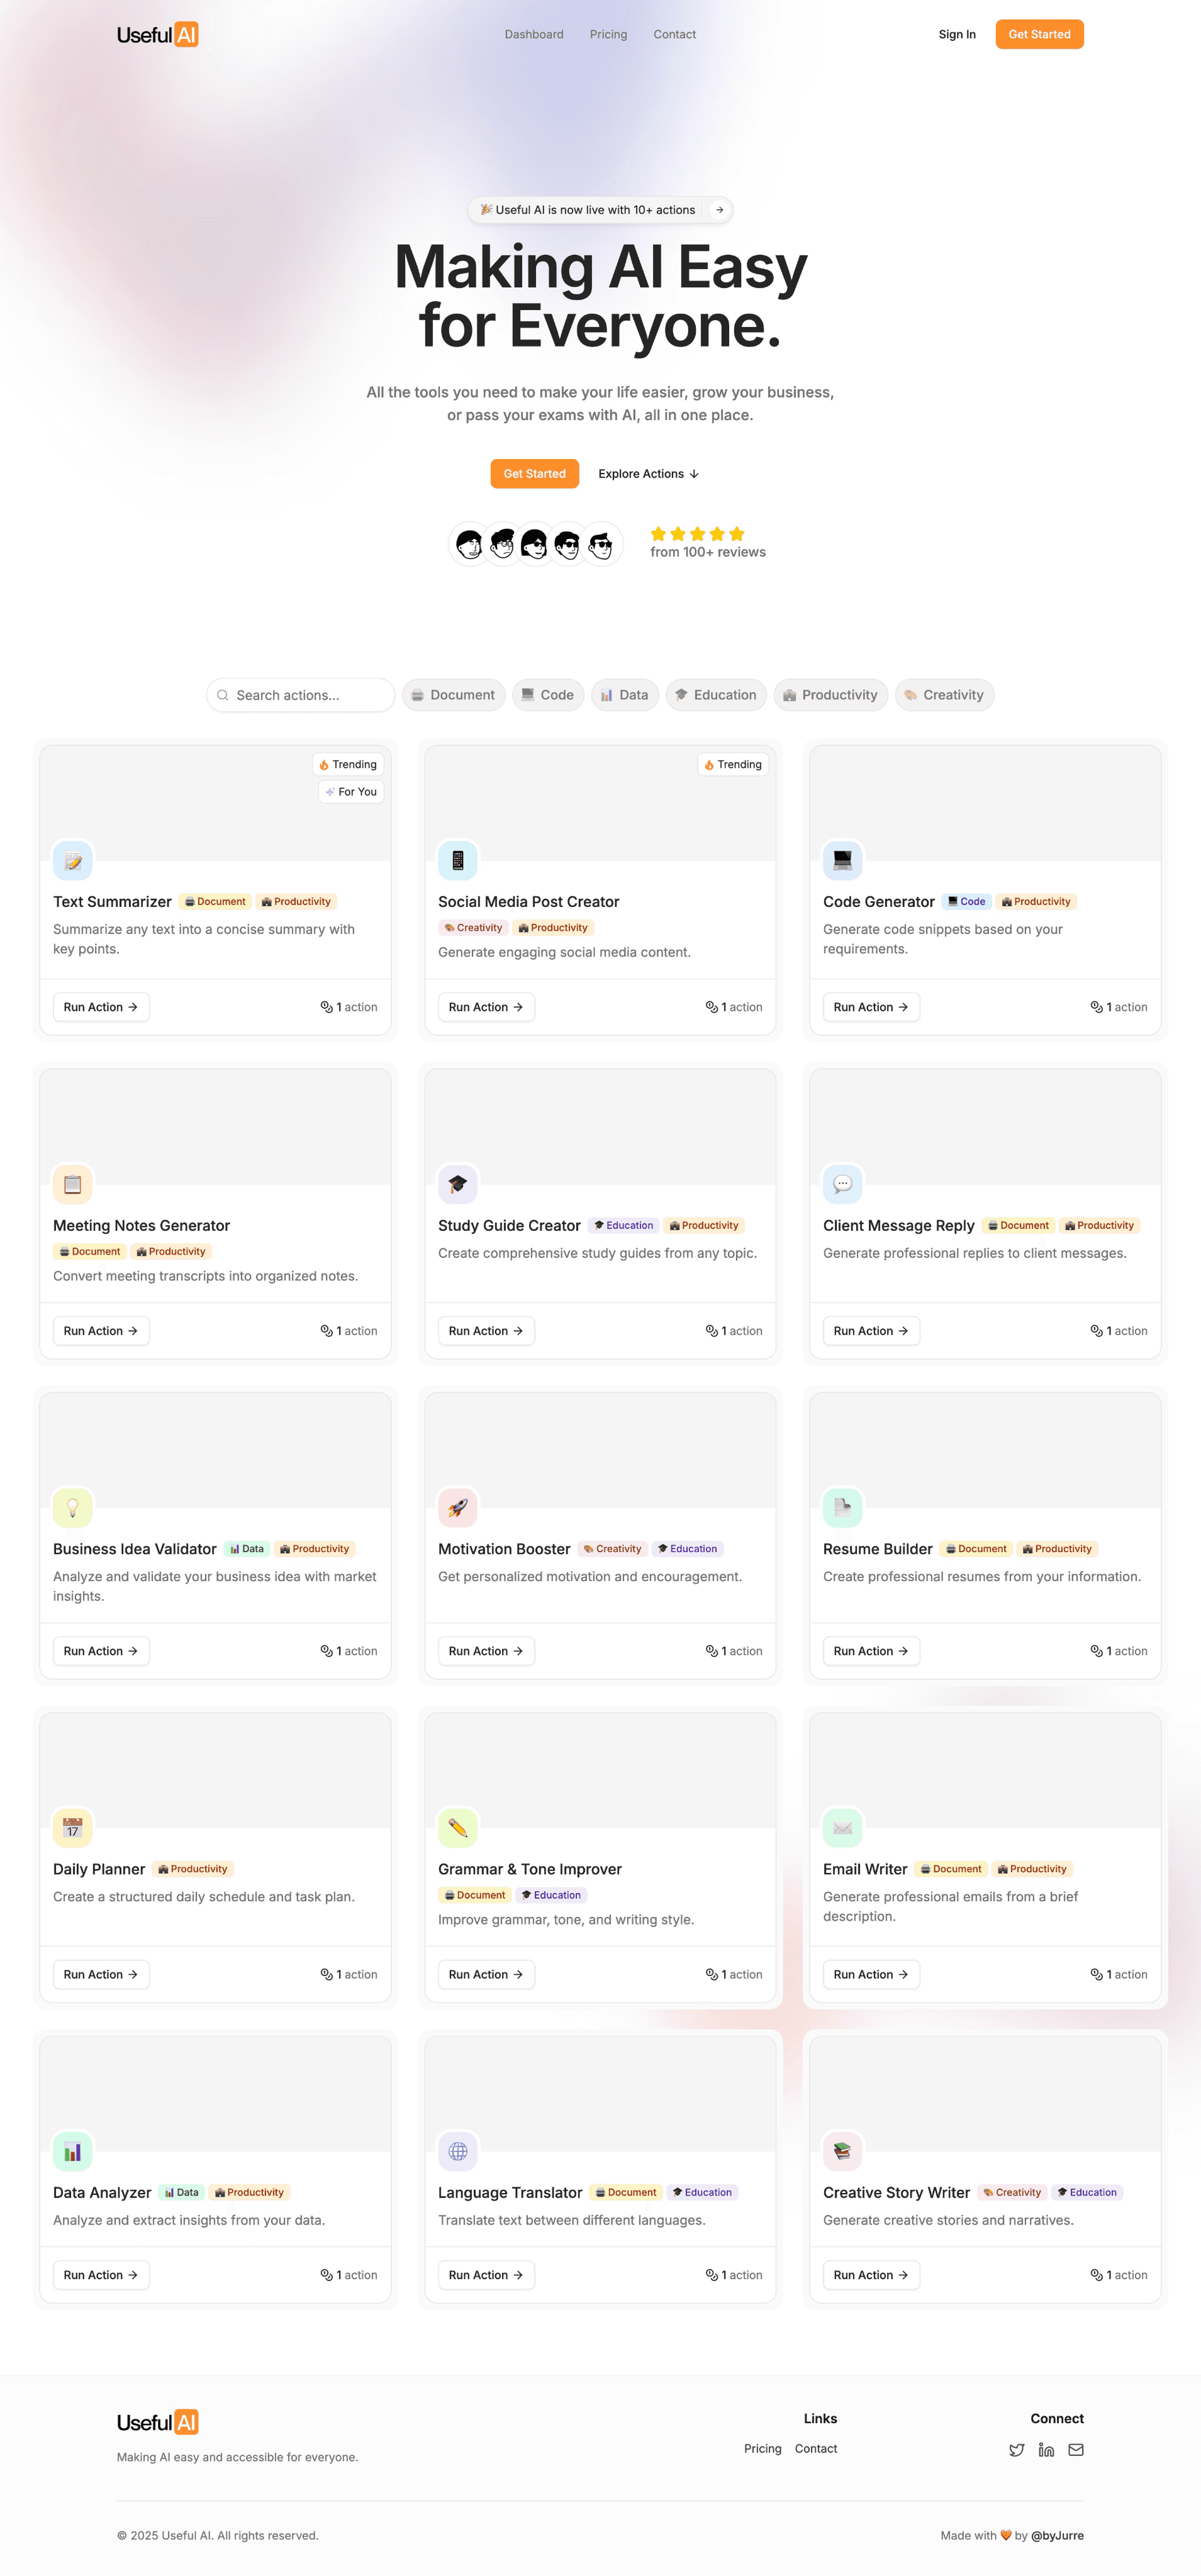Screen dimensions: 1201x2576
Task: Click the Daily Planner calendar icon
Action: (x=73, y=1827)
